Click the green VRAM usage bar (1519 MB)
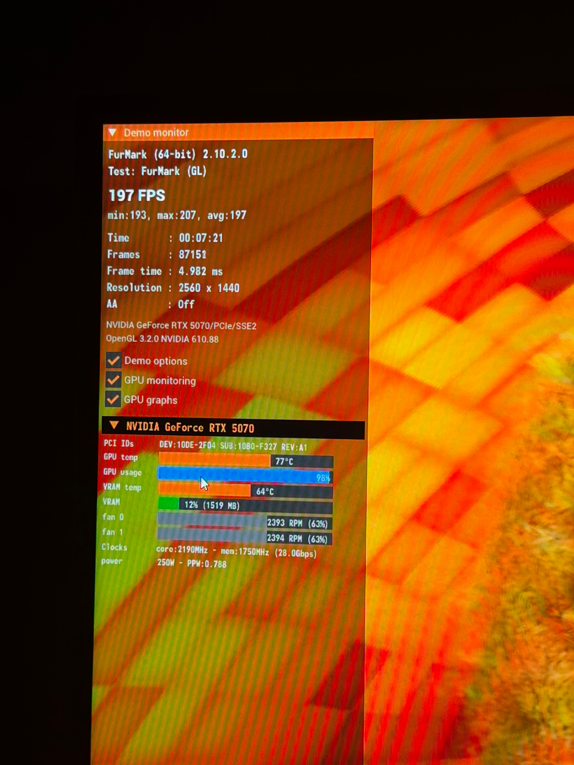Image resolution: width=574 pixels, height=765 pixels. pos(245,505)
